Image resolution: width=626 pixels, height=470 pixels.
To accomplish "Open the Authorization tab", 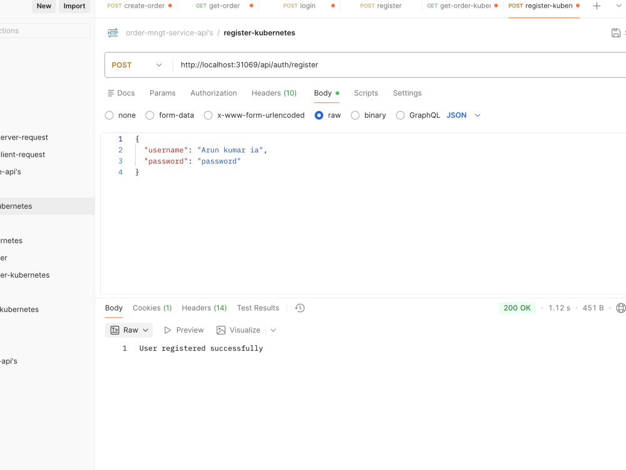I will (213, 93).
